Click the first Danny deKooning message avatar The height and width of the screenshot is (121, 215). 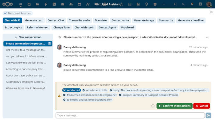click(60, 47)
